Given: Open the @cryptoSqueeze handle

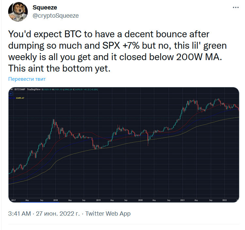Looking at the screenshot, I should [x=56, y=15].
